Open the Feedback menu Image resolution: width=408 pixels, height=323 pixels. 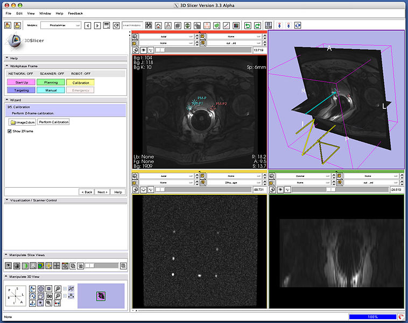pos(75,13)
